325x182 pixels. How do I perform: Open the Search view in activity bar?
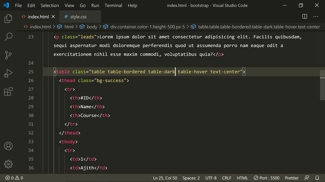(x=8, y=37)
